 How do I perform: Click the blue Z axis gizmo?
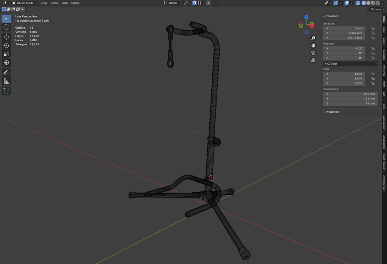[306, 17]
